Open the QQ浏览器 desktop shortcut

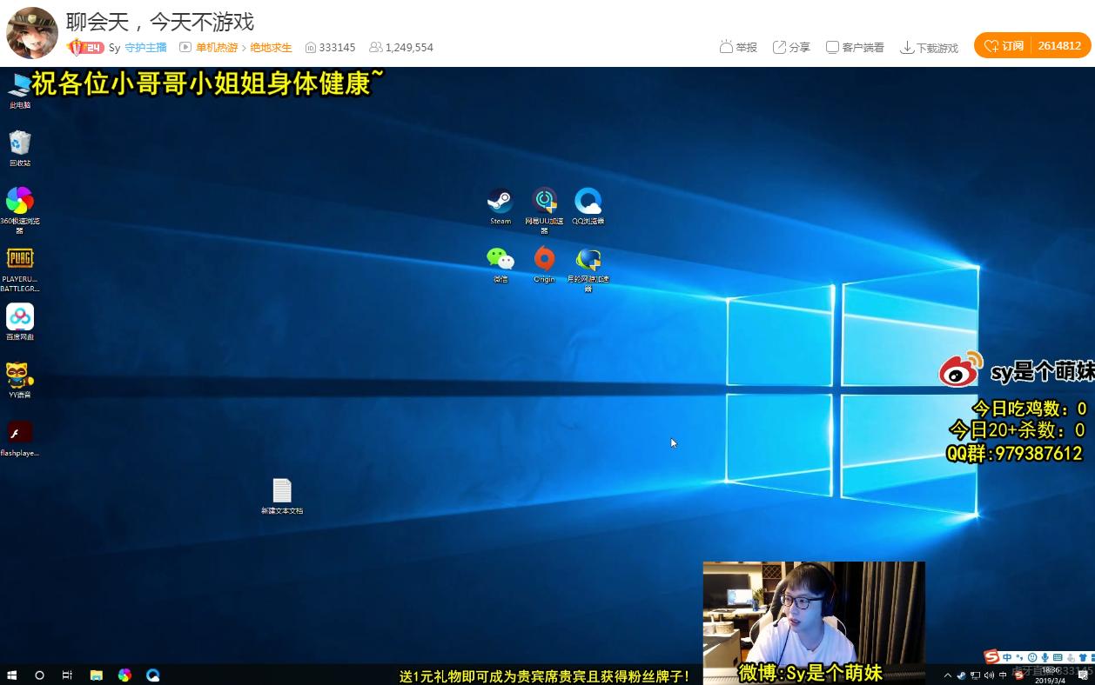588,200
